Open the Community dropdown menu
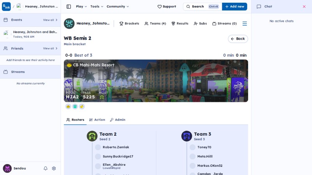Screen dimensions: 312x175 click(118, 7)
